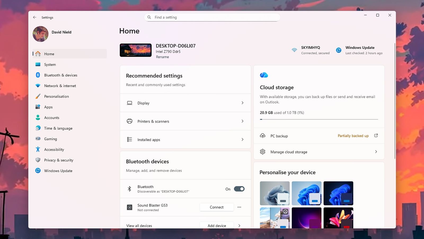The width and height of the screenshot is (424, 239).
Task: Click Rename under DESKTOP-D06LI07
Action: click(x=162, y=57)
